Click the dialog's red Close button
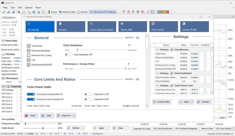235x136 pixels. [x=31, y=116]
